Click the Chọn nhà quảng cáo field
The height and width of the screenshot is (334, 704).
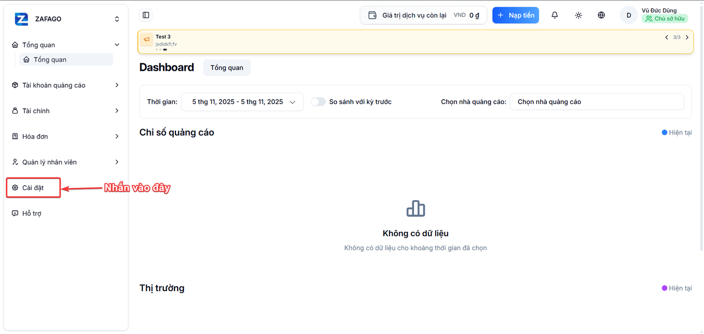pos(597,102)
